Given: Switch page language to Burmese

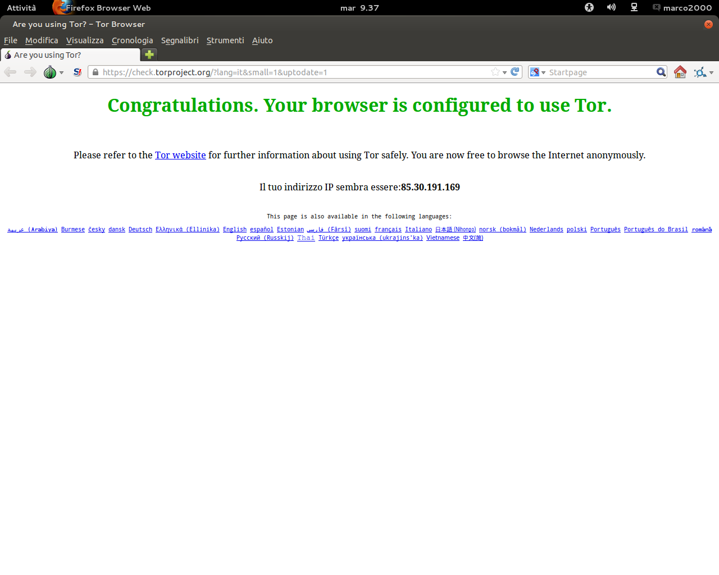Looking at the screenshot, I should (x=73, y=229).
